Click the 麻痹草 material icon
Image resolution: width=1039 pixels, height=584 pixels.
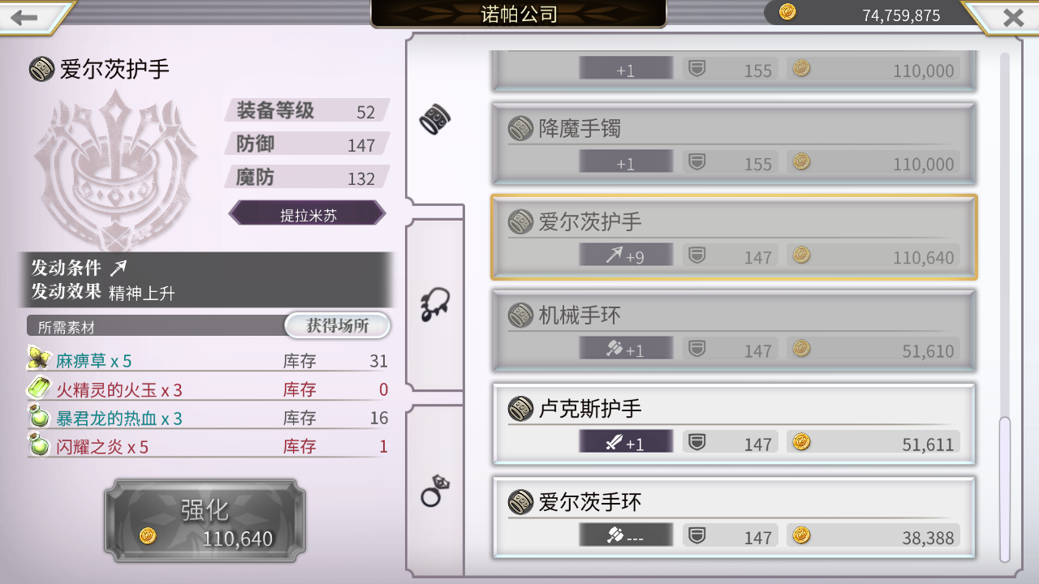(39, 359)
